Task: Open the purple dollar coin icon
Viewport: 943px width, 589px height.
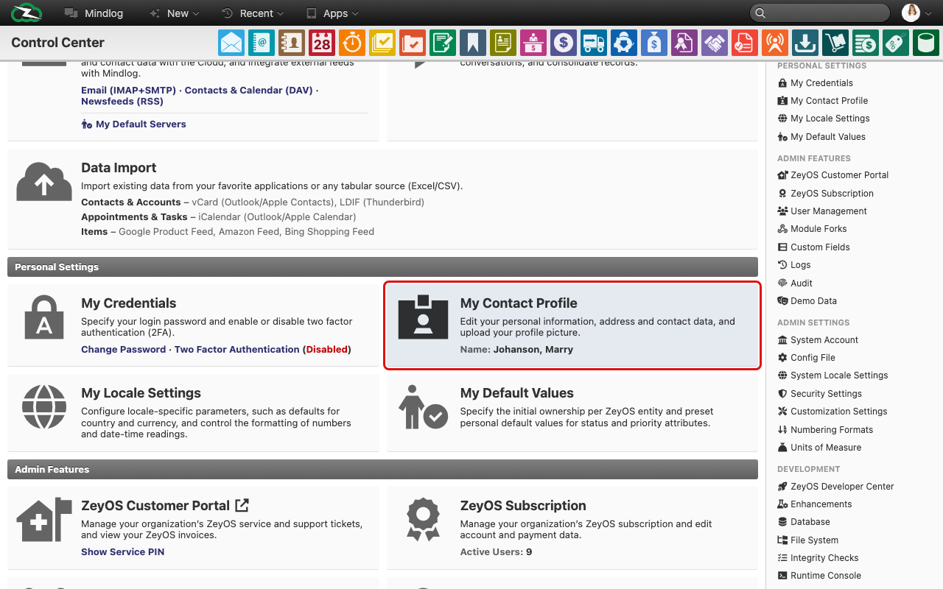Action: click(564, 43)
